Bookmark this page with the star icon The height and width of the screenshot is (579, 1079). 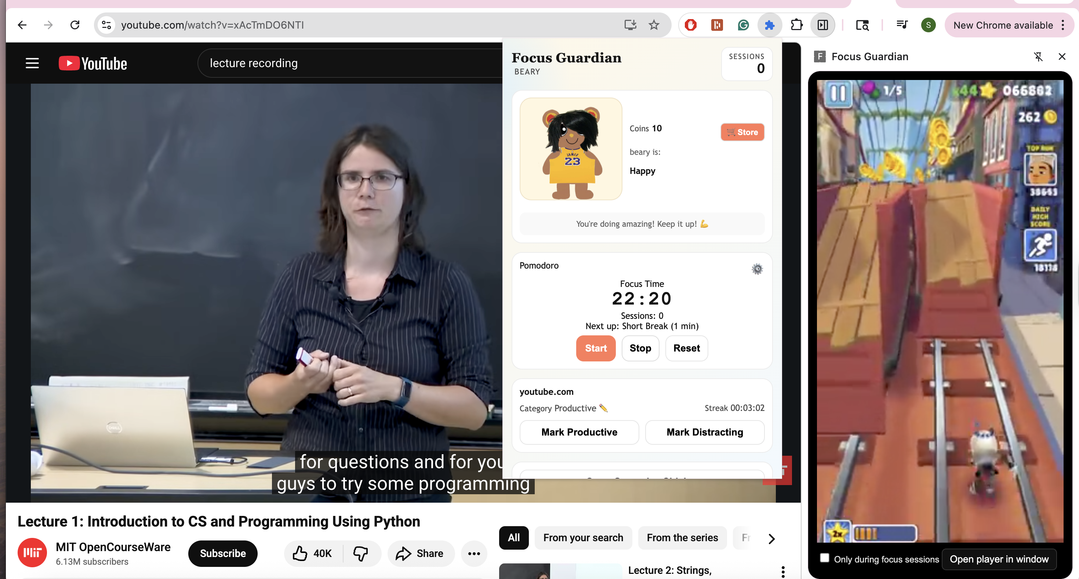pyautogui.click(x=654, y=25)
